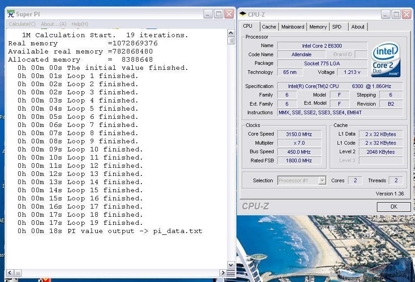Expand the Processor #1 selection dropdown

click(x=322, y=180)
